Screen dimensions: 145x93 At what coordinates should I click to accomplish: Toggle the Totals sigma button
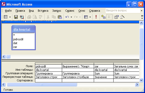point(109,17)
